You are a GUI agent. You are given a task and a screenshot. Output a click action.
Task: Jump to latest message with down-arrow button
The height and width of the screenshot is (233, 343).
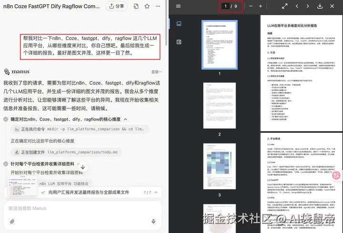pyautogui.click(x=83, y=167)
